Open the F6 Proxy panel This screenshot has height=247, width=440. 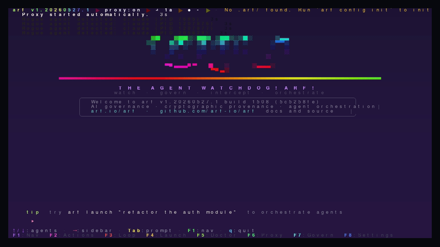click(266, 235)
